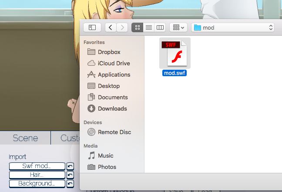The height and width of the screenshot is (192, 282).
Task: Switch to column view
Action: [160, 27]
